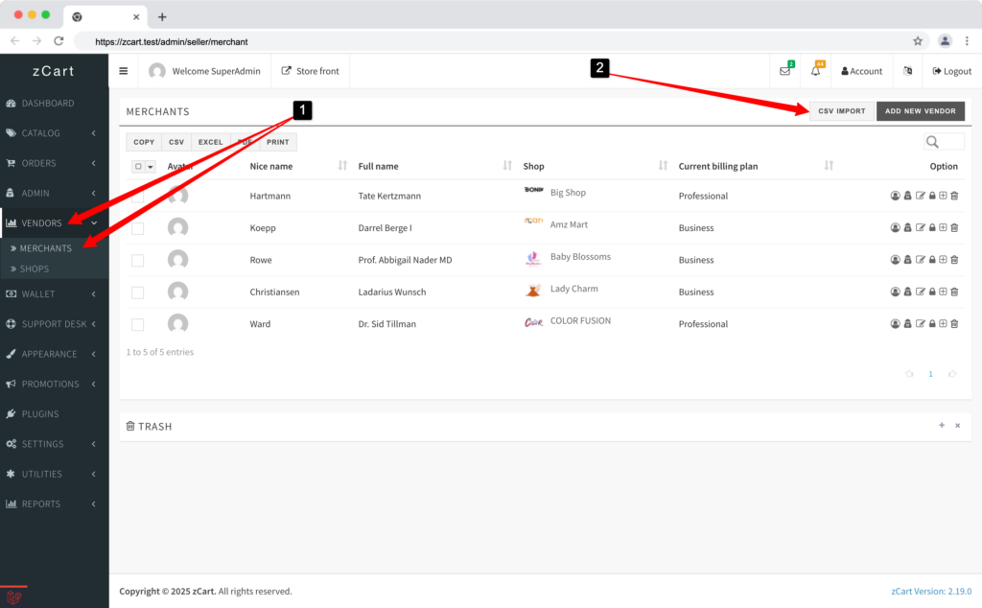
Task: Sort merchants by the Full name column arrows
Action: (x=506, y=166)
